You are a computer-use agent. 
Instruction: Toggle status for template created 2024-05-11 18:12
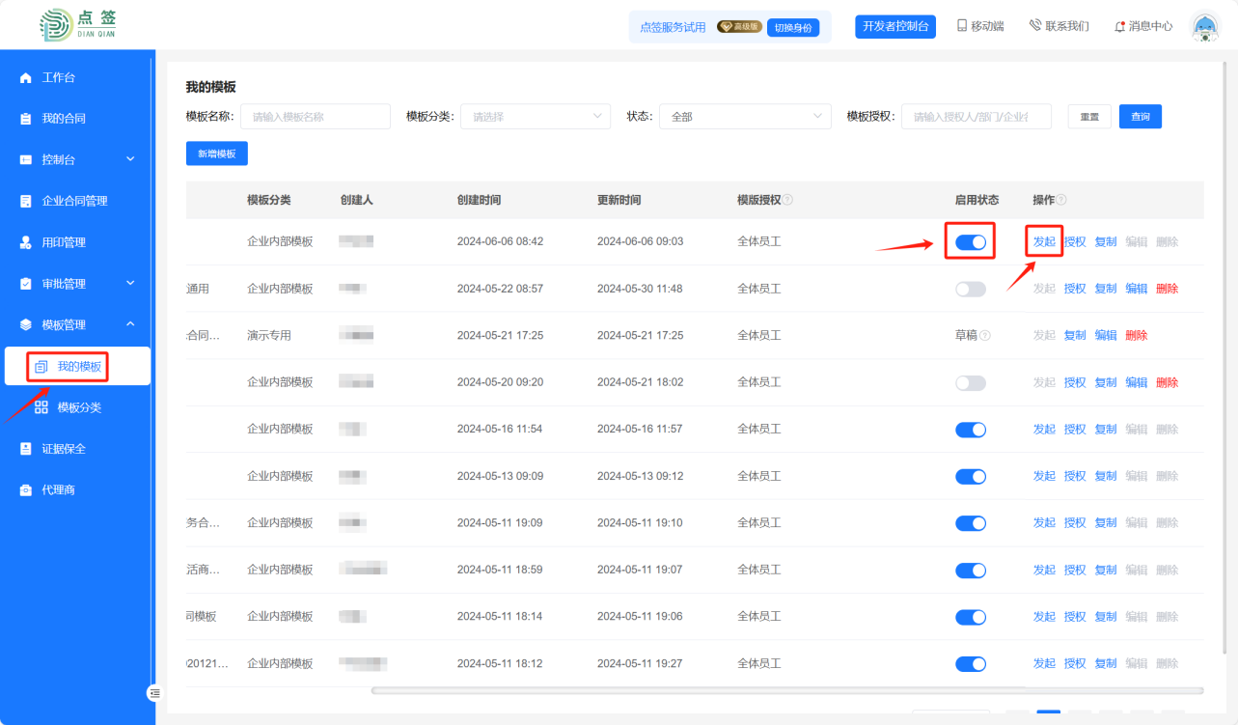[971, 664]
